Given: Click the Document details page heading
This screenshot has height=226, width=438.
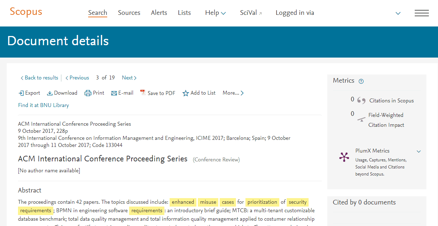Looking at the screenshot, I should tap(58, 41).
